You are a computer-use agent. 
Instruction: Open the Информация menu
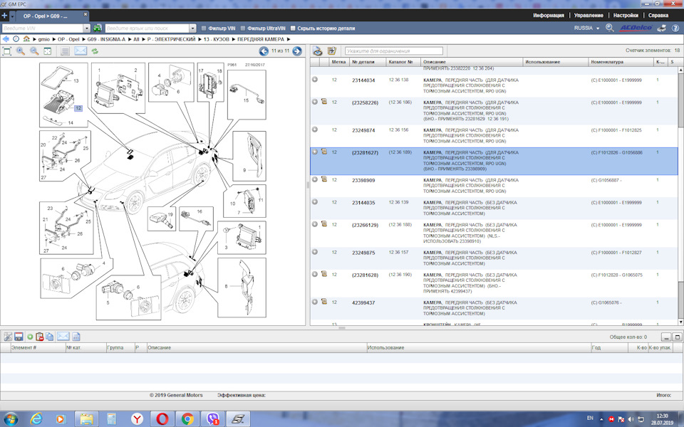click(x=548, y=15)
